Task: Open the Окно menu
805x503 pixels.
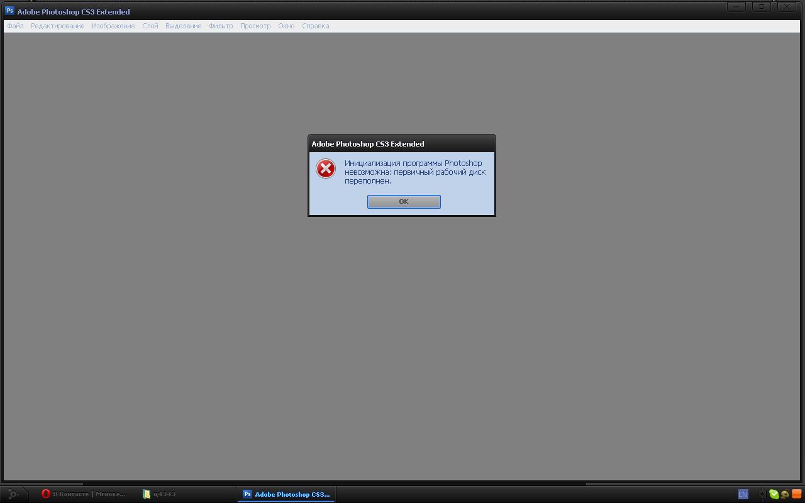Action: point(286,26)
